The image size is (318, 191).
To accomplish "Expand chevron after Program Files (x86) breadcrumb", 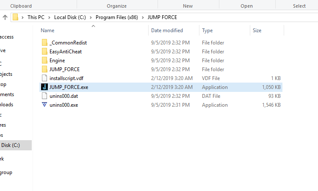I will pos(143,17).
